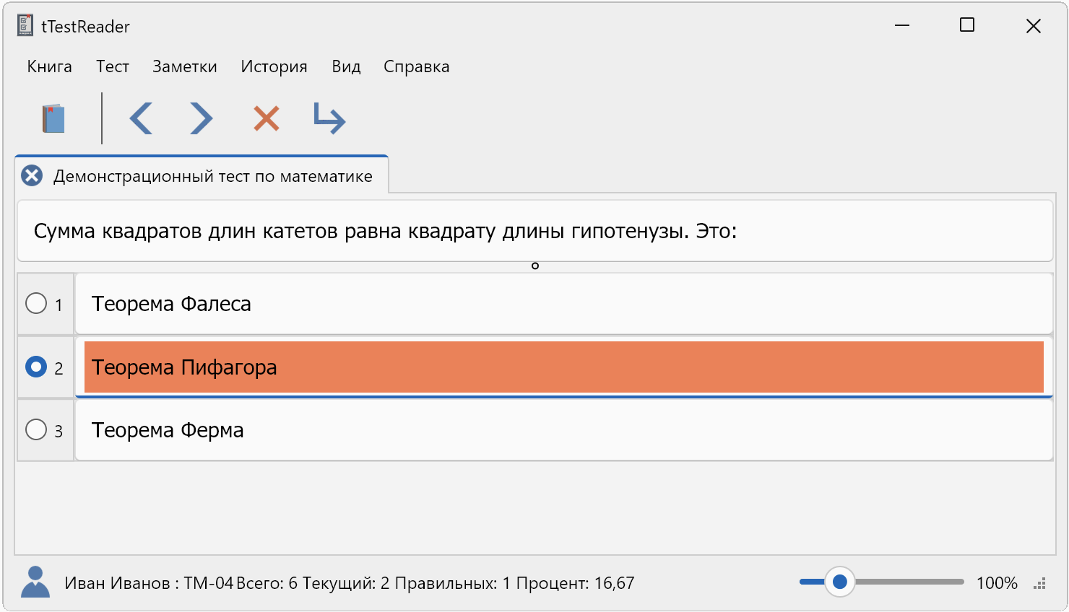Open the Заметки menu

click(x=185, y=66)
